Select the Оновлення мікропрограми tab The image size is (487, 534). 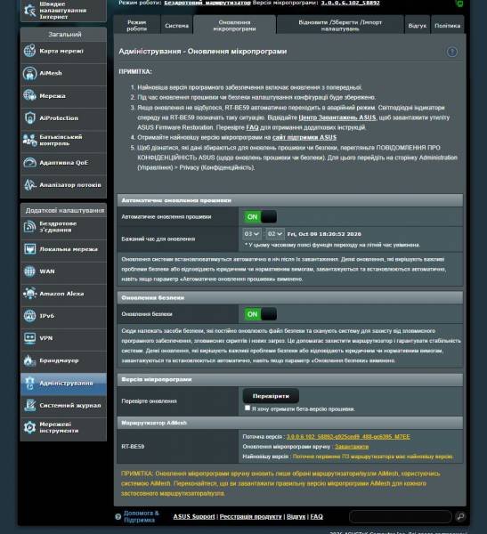(234, 26)
